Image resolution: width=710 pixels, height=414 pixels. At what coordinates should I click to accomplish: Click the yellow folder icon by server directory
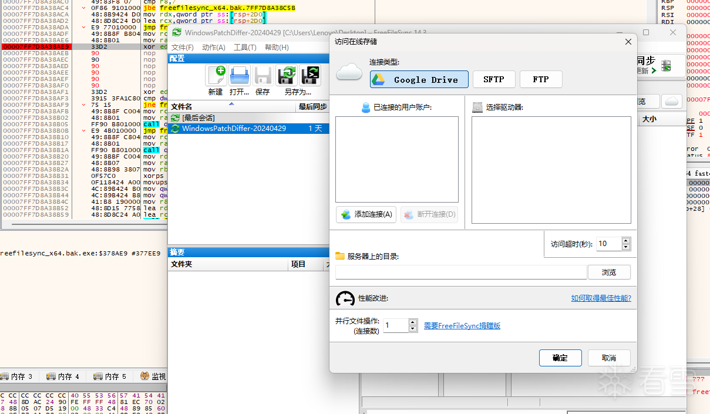coord(340,256)
